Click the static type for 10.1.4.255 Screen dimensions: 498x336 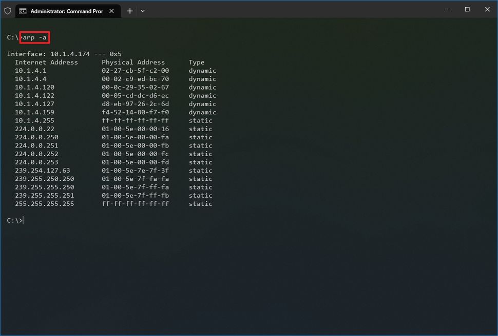pyautogui.click(x=200, y=120)
